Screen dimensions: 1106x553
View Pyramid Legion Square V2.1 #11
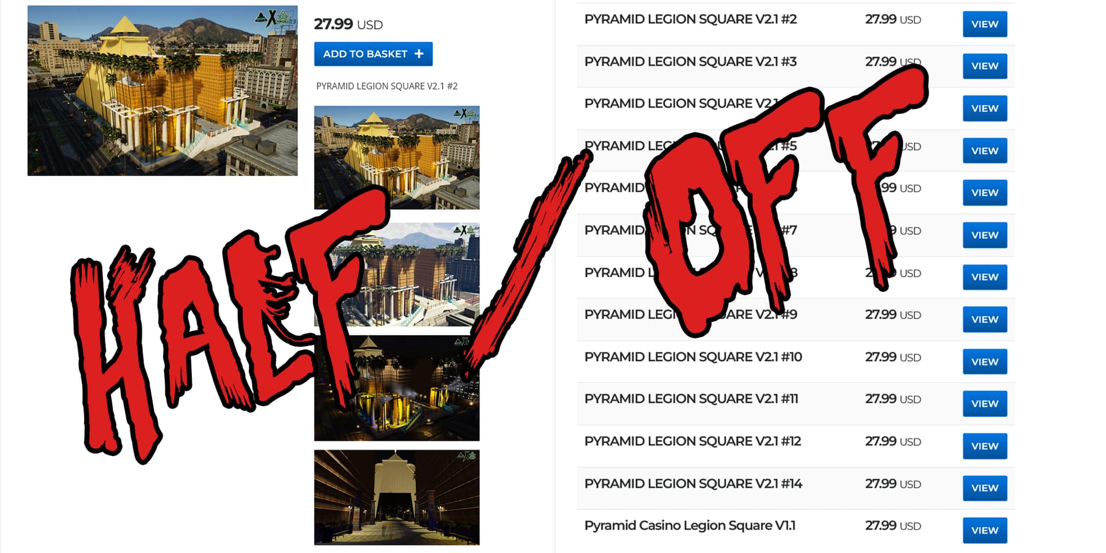coord(984,404)
